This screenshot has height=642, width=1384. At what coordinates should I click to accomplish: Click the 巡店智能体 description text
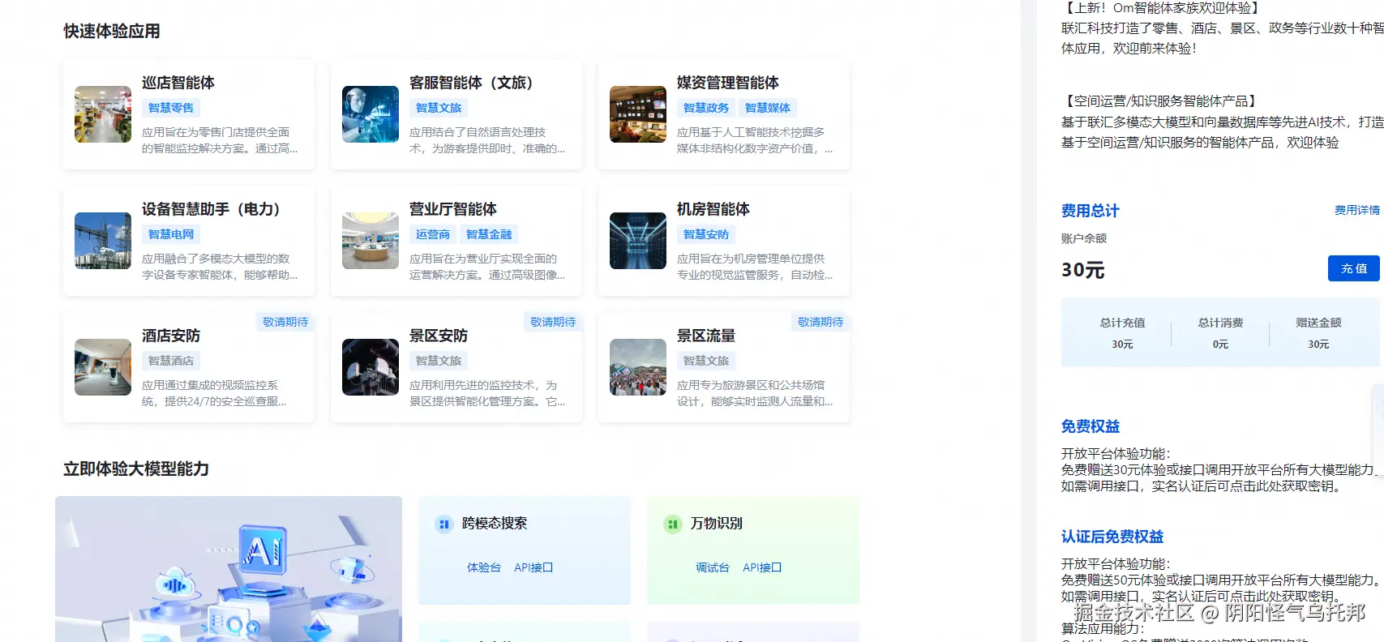pyautogui.click(x=220, y=140)
